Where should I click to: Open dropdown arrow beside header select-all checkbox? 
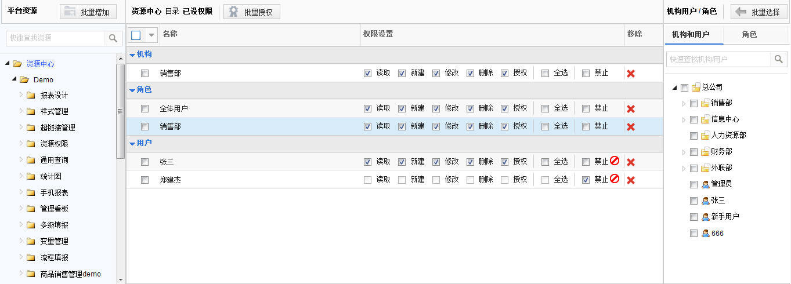tap(151, 35)
